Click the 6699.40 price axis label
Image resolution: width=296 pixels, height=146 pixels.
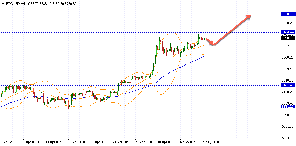(x=288, y=103)
